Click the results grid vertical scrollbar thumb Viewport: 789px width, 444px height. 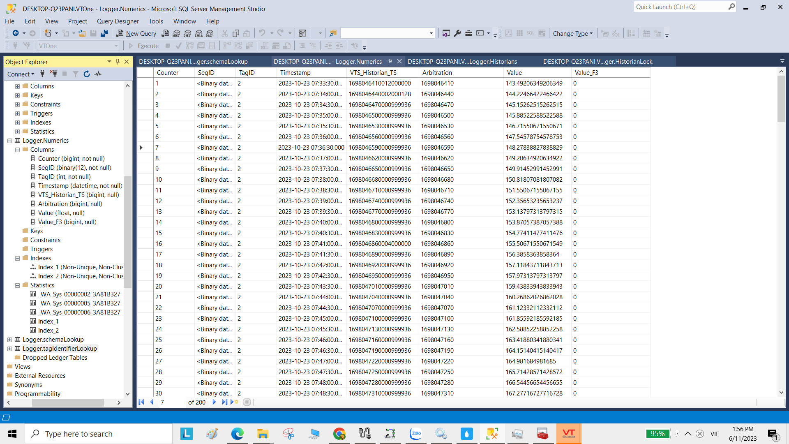tap(781, 99)
